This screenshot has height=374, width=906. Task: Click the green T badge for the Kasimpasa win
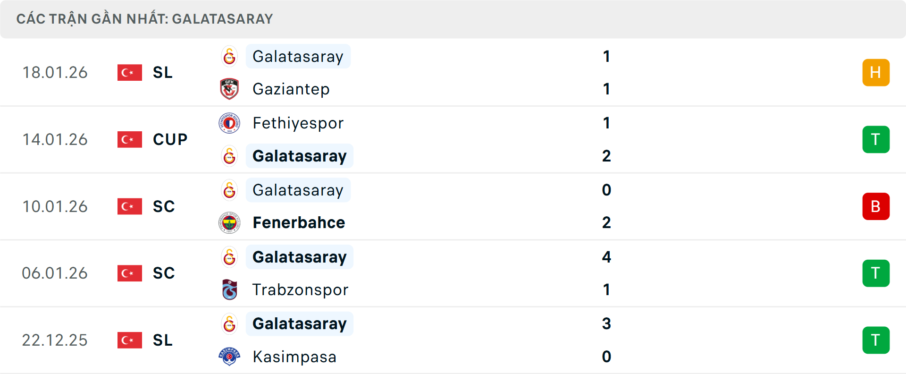876,340
